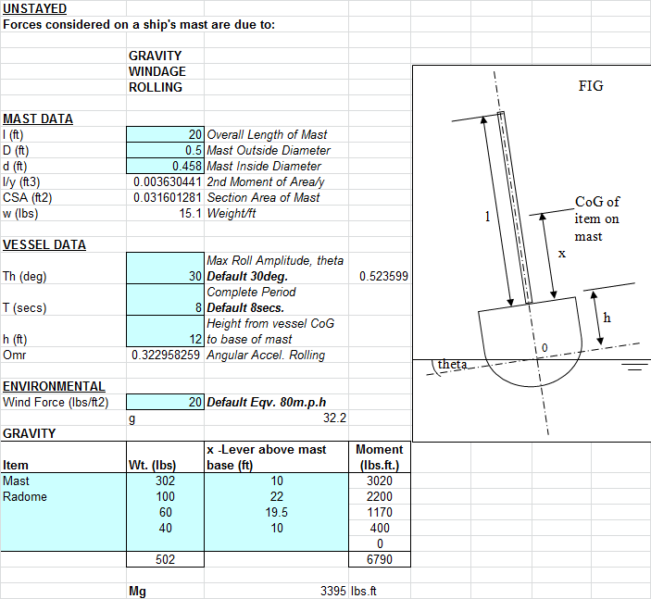Select the total moment cell 6790
This screenshot has width=651, height=599.
point(380,559)
